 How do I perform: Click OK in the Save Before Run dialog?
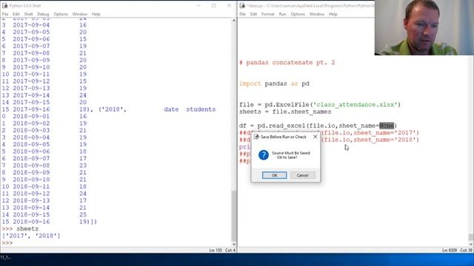275,175
